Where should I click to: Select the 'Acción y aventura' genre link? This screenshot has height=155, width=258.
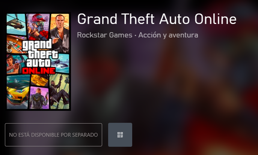pyautogui.click(x=168, y=35)
